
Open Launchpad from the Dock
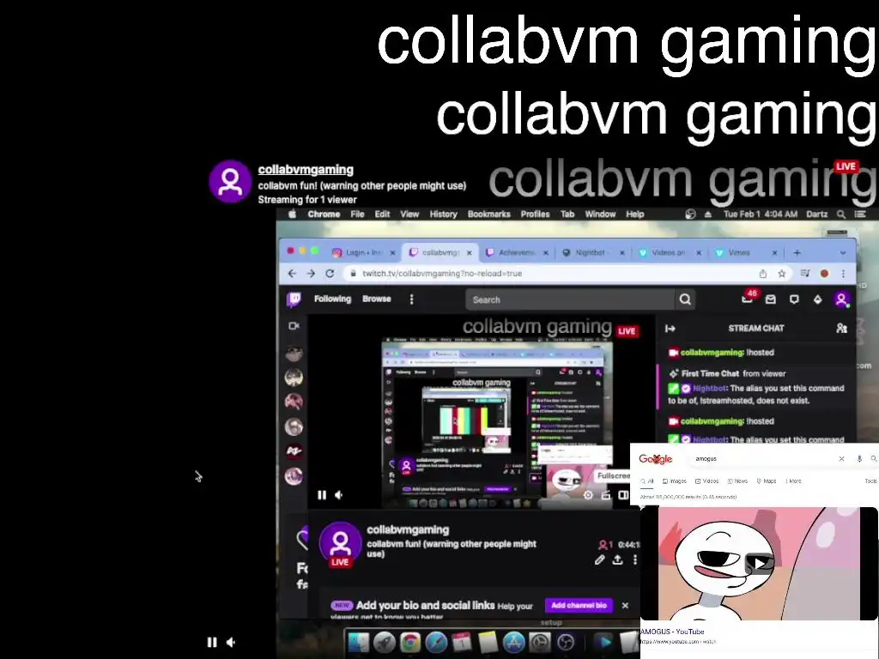(x=385, y=642)
